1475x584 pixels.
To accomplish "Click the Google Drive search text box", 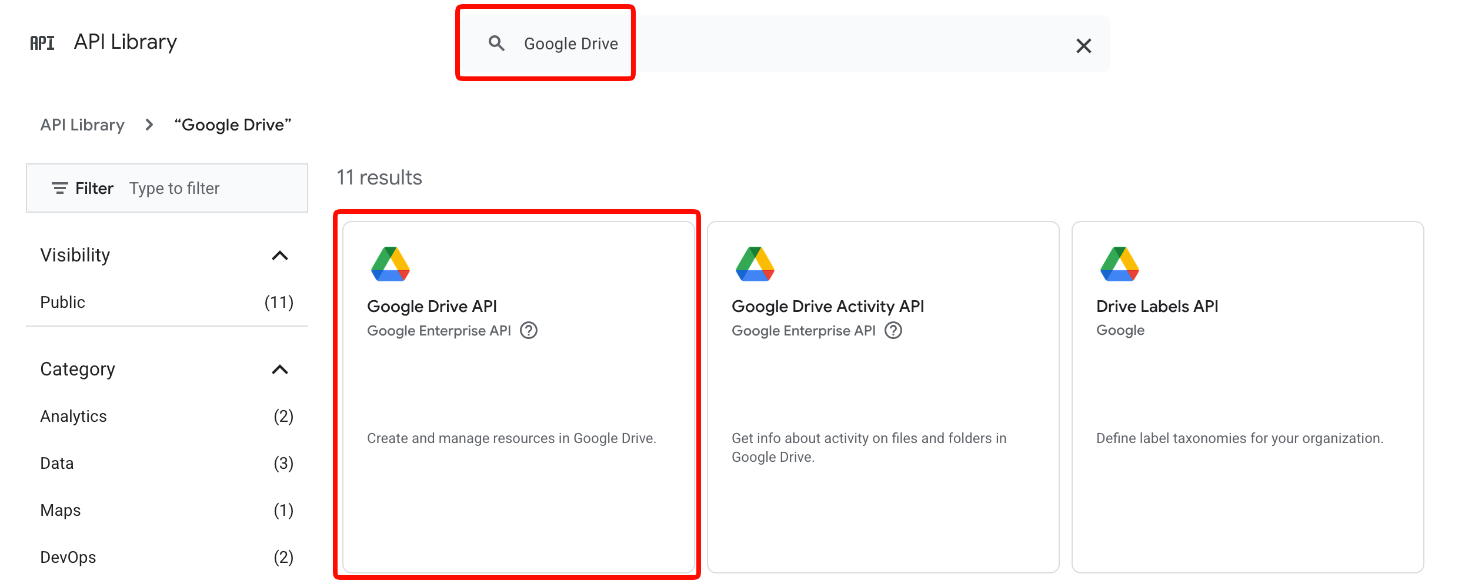I will (x=765, y=44).
